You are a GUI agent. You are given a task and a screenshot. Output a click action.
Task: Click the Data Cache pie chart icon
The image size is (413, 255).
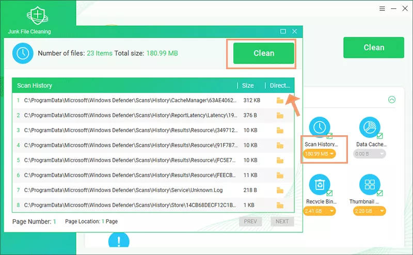pos(370,127)
